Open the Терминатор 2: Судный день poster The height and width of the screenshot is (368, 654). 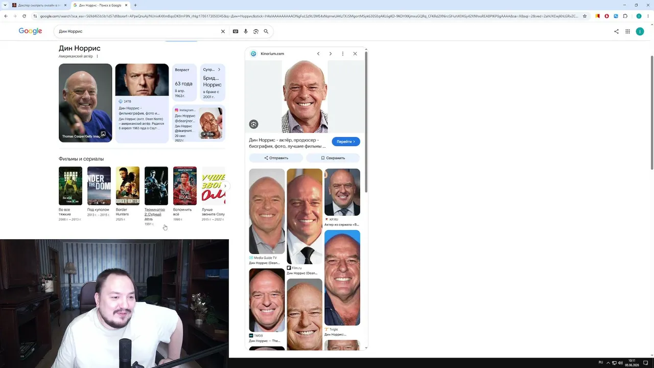156,186
